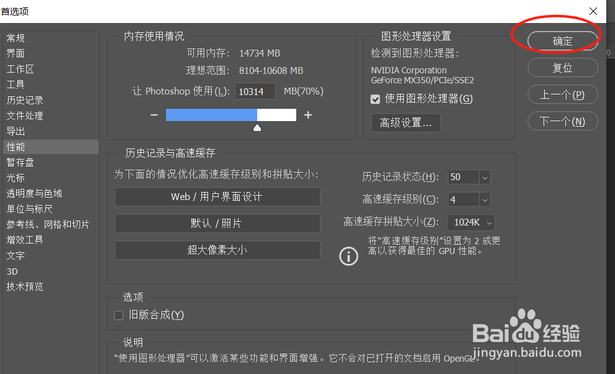Choose the 超大像素大小 cache preset
The width and height of the screenshot is (615, 374).
pyautogui.click(x=217, y=250)
